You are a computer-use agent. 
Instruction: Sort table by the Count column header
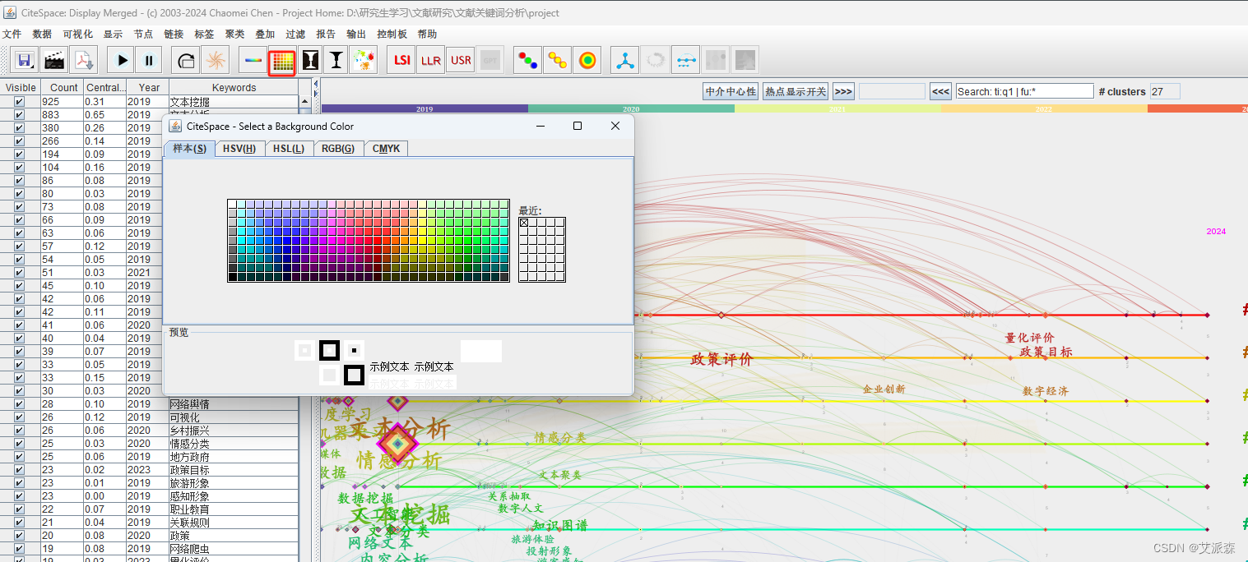[63, 87]
